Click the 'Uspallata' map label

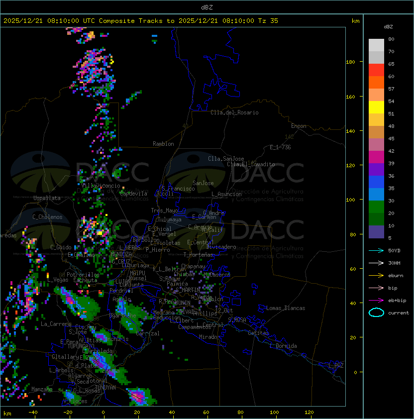[47, 198]
